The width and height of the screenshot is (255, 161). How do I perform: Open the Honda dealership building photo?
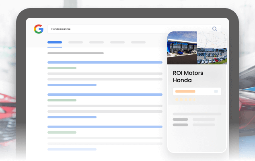click(182, 48)
